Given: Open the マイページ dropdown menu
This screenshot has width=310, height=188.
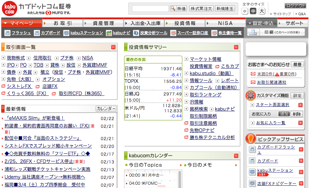Looking at the screenshot, I should 22,23.
